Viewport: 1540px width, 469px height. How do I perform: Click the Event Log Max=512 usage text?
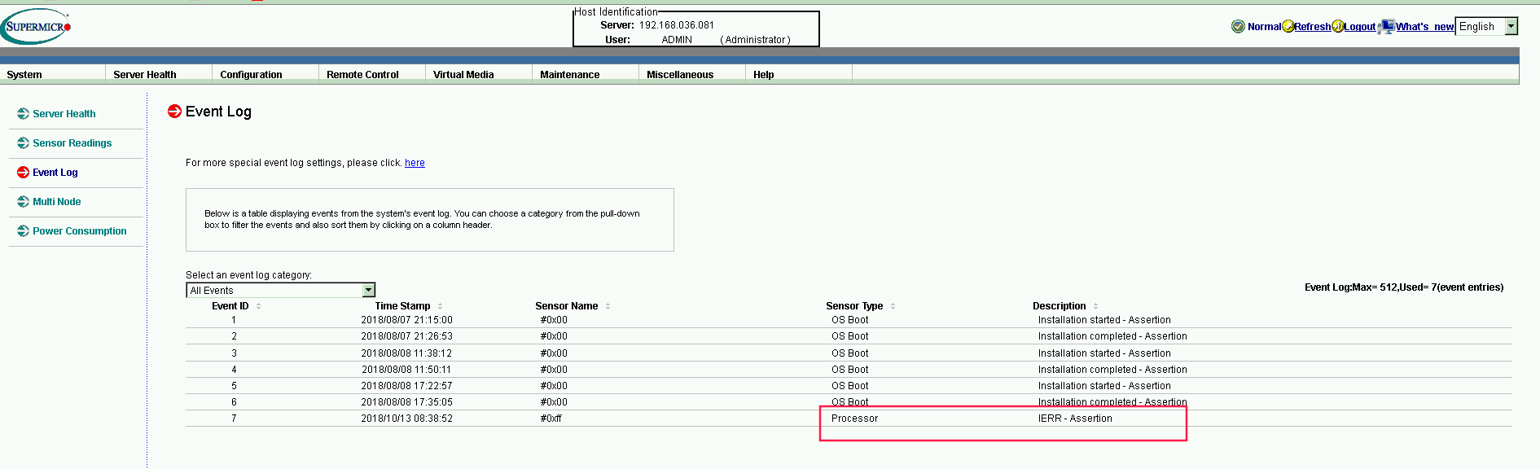[x=1404, y=287]
